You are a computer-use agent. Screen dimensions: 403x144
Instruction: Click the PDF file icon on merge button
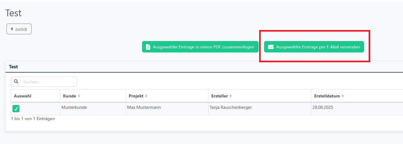coord(148,47)
